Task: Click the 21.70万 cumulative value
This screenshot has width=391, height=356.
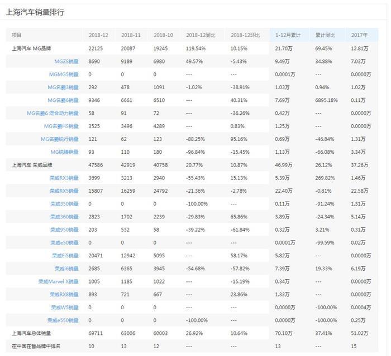Action: [284, 48]
